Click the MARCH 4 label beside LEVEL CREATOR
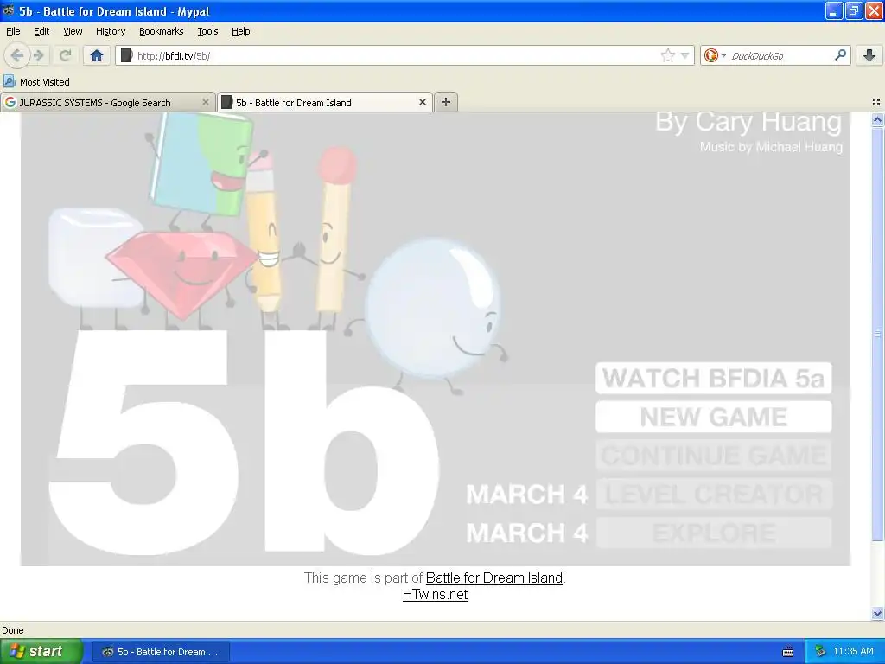The width and height of the screenshot is (885, 664). (526, 495)
